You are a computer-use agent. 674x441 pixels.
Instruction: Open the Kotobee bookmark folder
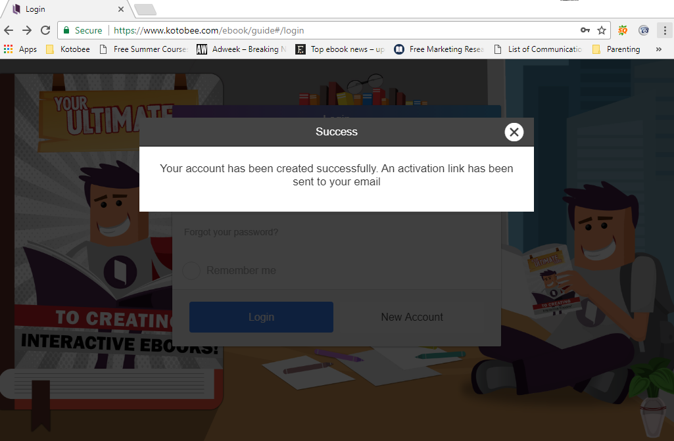coord(68,49)
